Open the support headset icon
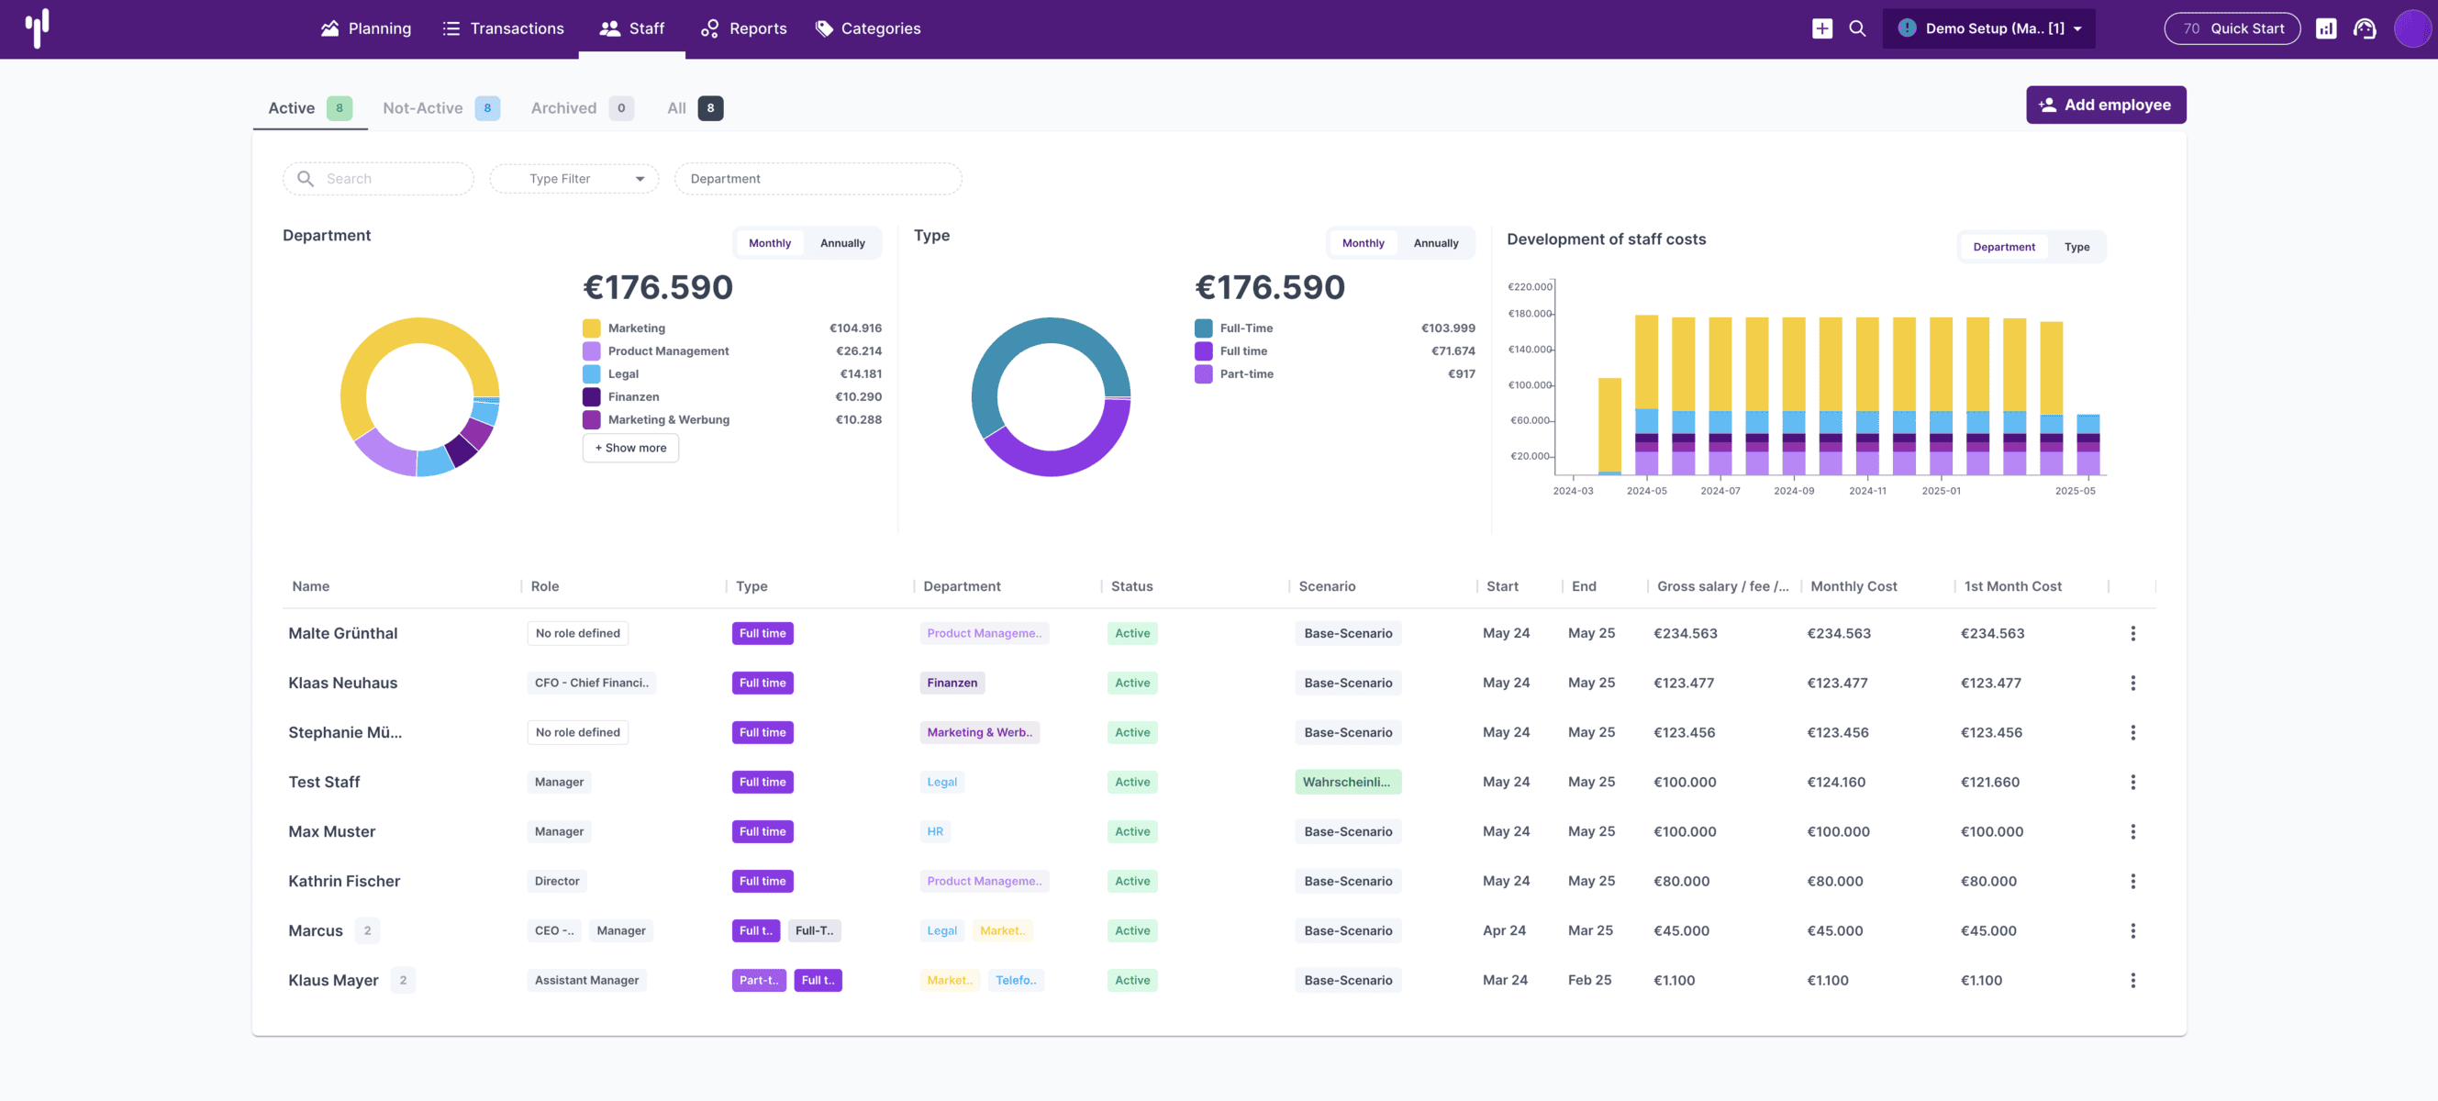This screenshot has height=1101, width=2438. 2365,28
